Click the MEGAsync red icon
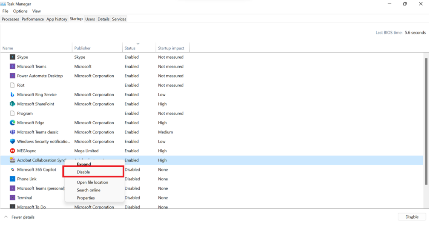This screenshot has height=225, width=436. coord(12,151)
